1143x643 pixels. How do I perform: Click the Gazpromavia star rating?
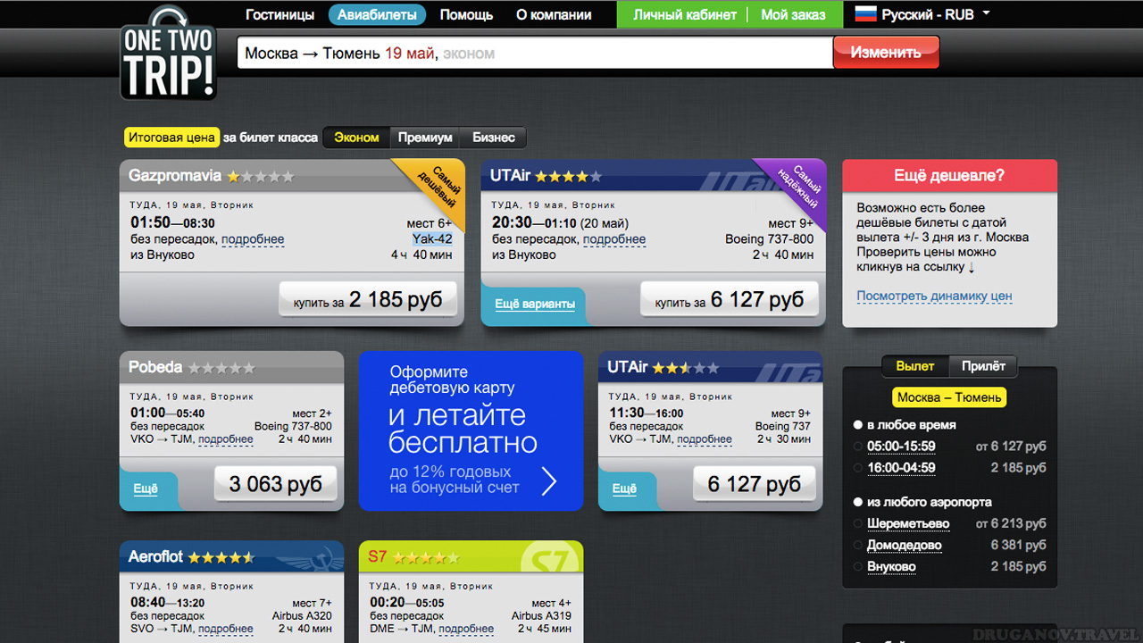pos(261,177)
